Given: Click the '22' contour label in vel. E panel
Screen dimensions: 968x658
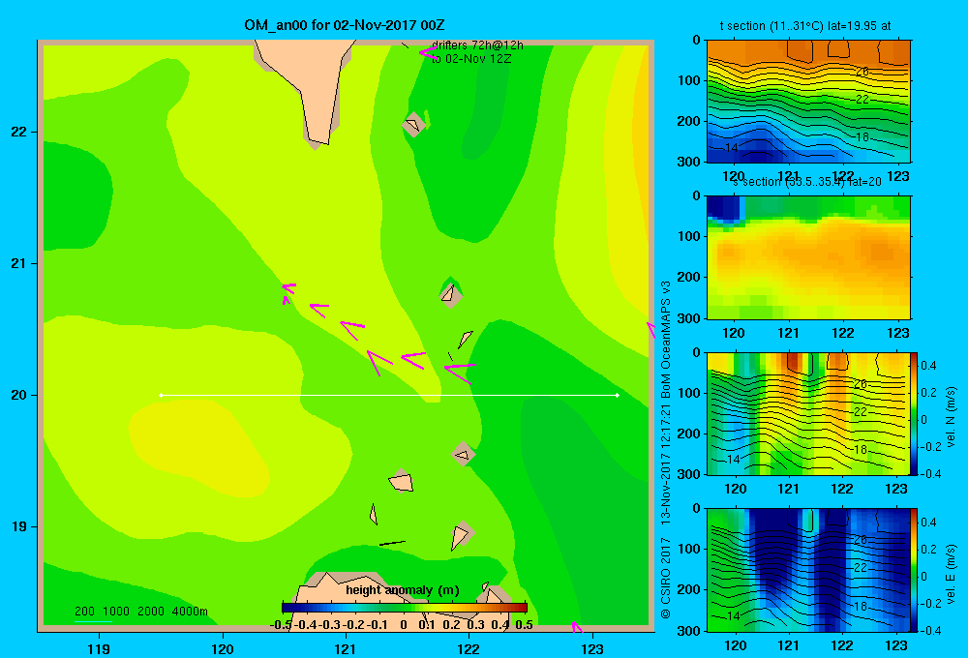Looking at the screenshot, I should 861,567.
